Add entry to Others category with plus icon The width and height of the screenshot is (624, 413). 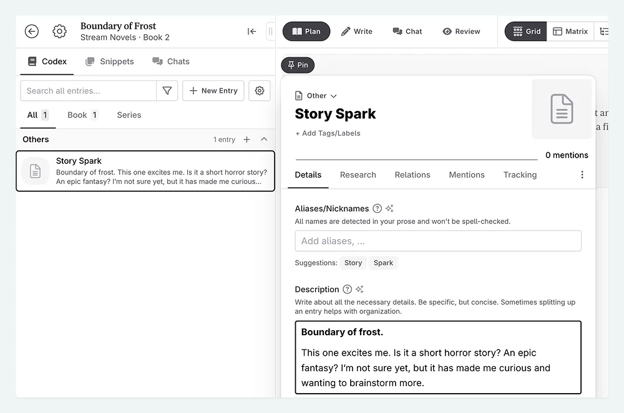click(247, 140)
